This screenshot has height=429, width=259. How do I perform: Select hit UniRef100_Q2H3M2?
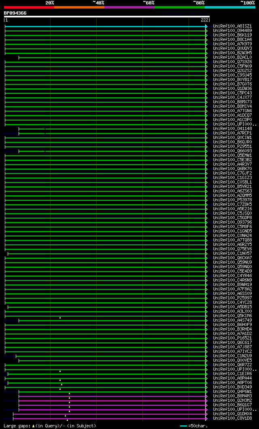coord(233,400)
